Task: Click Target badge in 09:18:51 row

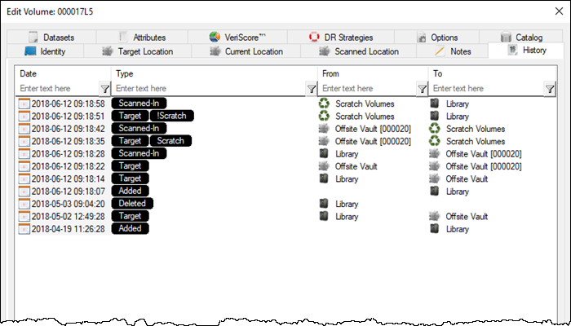Action: [x=130, y=116]
